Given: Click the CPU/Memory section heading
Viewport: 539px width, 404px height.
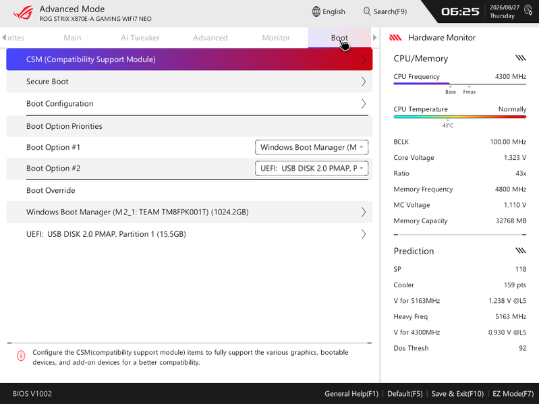Looking at the screenshot, I should pyautogui.click(x=421, y=59).
